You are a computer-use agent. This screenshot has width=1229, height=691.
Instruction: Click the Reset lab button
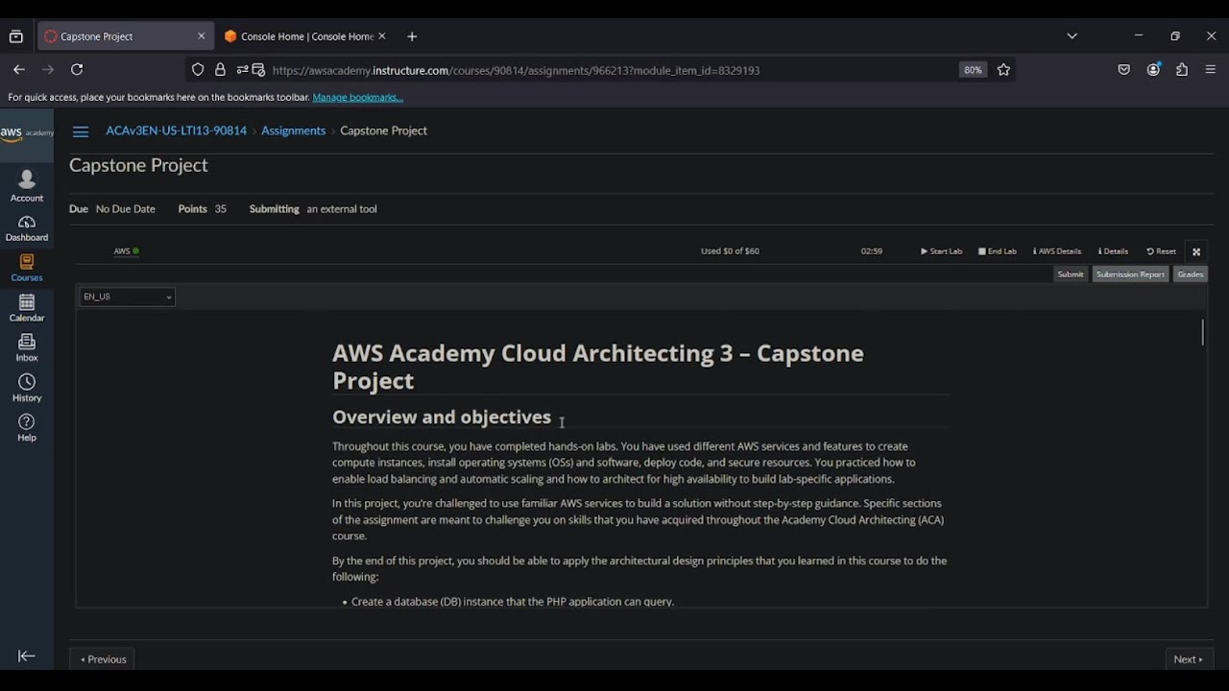click(x=1162, y=251)
